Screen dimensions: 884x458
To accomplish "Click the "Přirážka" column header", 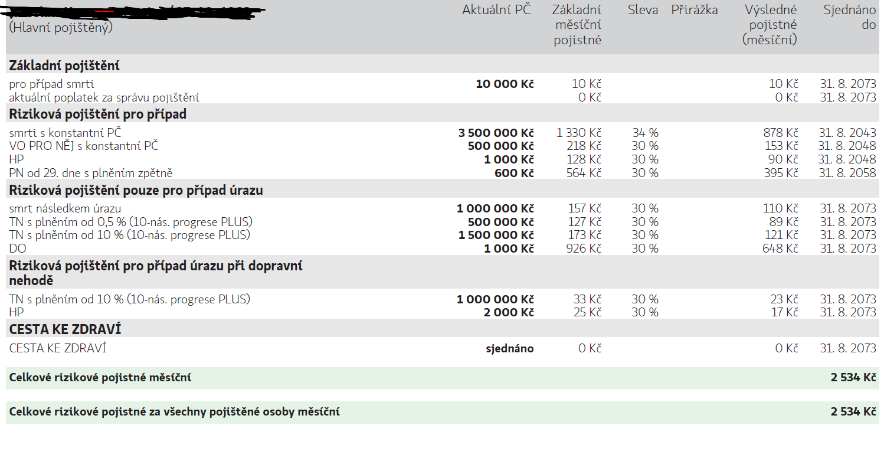I will click(694, 10).
